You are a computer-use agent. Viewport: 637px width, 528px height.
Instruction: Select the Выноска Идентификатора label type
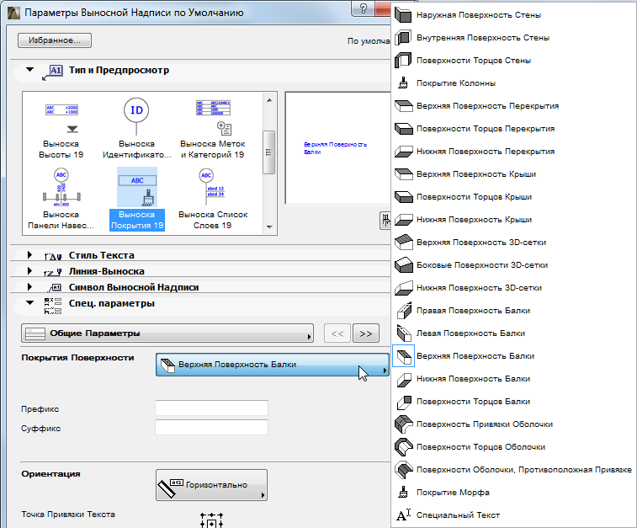[x=137, y=129]
